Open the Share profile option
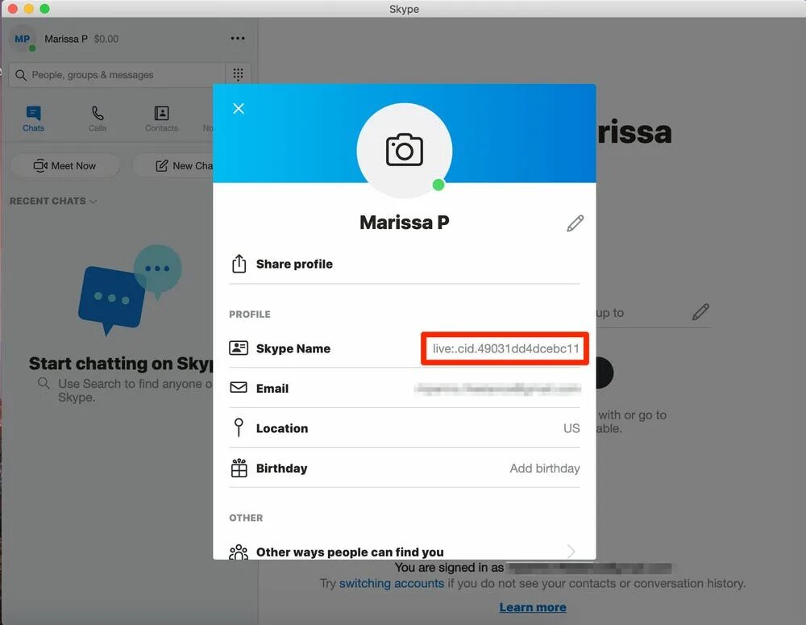The width and height of the screenshot is (806, 625). click(x=405, y=264)
